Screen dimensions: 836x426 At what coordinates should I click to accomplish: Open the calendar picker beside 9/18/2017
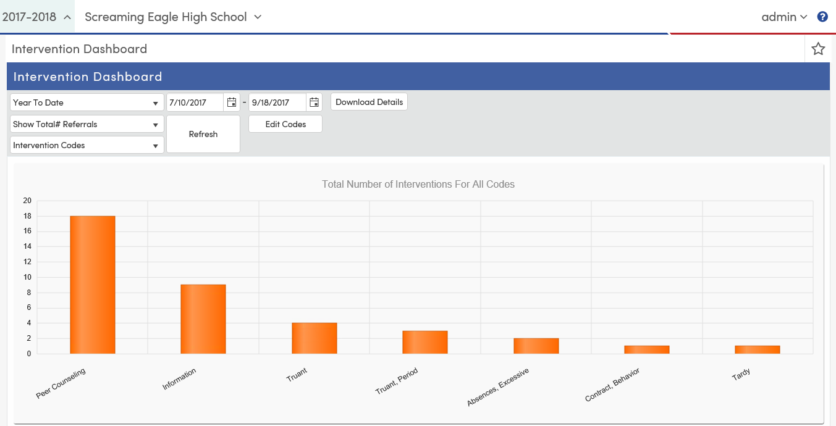[314, 102]
